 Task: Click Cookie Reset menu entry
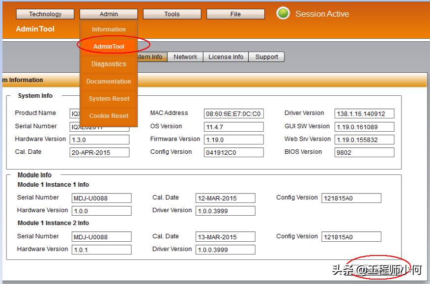click(109, 116)
